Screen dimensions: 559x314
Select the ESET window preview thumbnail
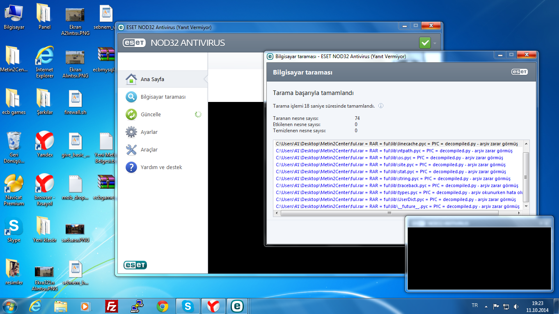(x=479, y=253)
